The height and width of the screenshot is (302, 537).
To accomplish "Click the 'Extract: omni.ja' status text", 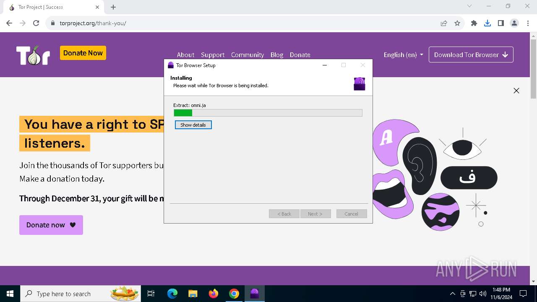I will tap(190, 105).
